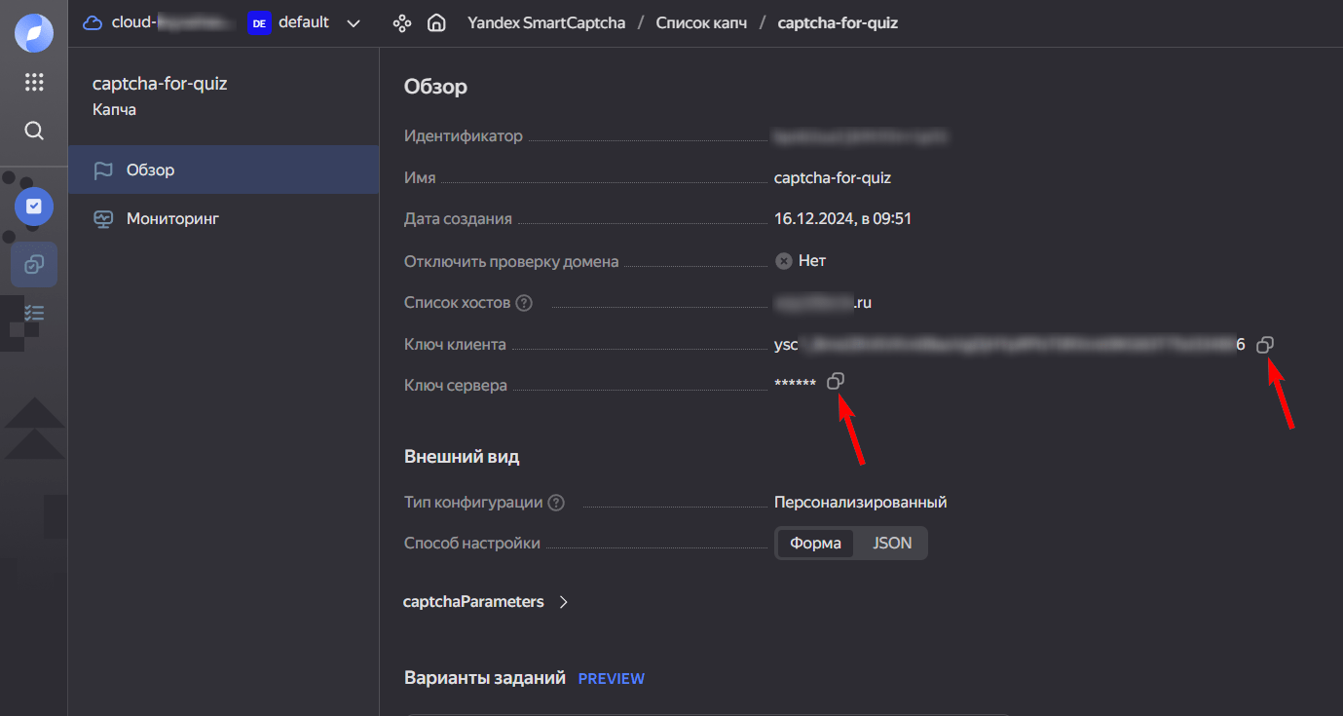Open the Yandex Cloud logo home

[x=34, y=33]
